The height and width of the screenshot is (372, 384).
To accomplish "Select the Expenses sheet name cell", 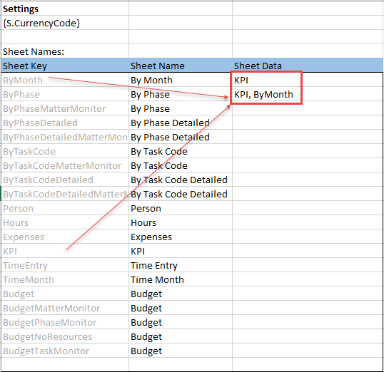I will pos(181,237).
